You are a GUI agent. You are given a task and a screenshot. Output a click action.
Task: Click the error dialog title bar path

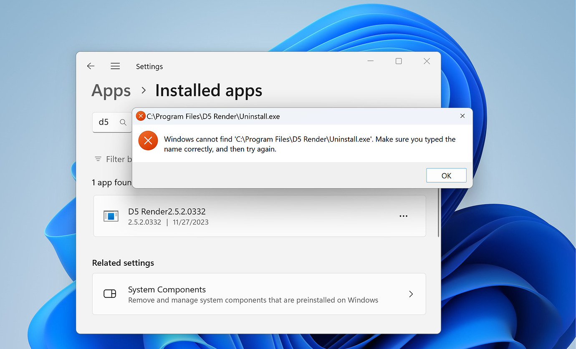pos(213,117)
